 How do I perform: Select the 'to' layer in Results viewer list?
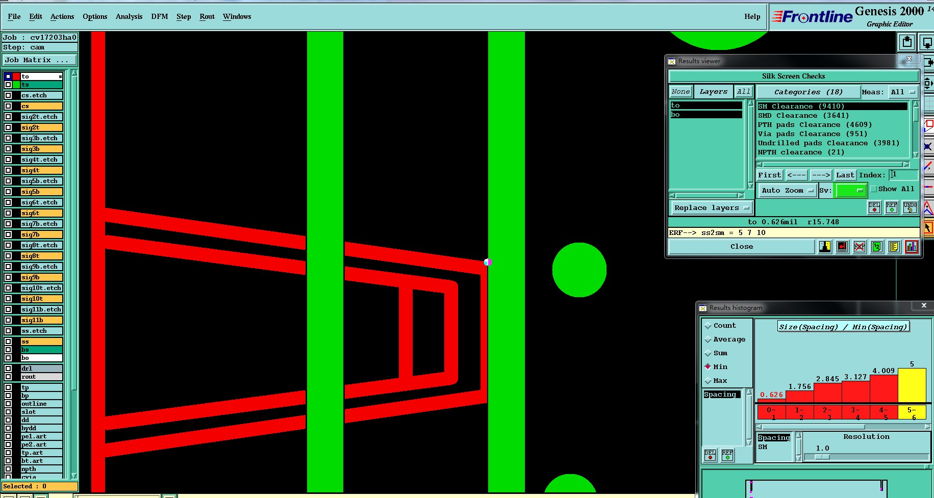pyautogui.click(x=706, y=106)
